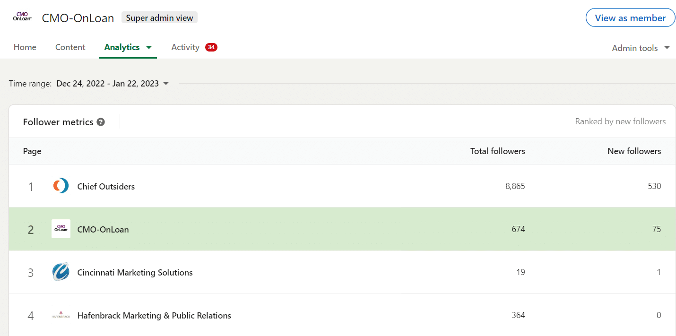The width and height of the screenshot is (676, 336).
Task: Click the Cincinnati Marketing Solutions logo
Action: tap(61, 272)
